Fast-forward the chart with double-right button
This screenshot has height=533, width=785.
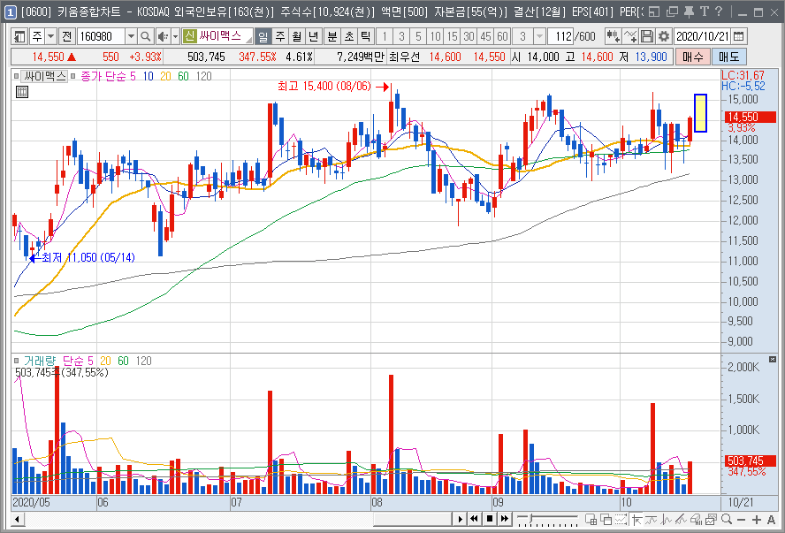click(505, 520)
